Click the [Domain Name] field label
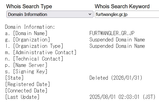Image resolution: width=159 pixels, height=103 pixels. [30, 33]
